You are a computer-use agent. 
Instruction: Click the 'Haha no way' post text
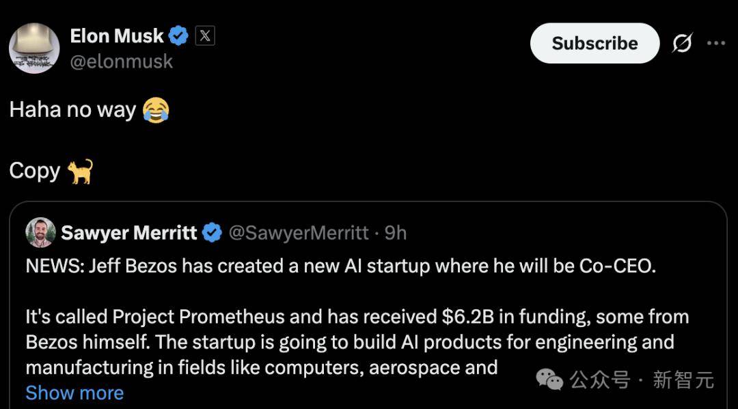pyautogui.click(x=72, y=110)
